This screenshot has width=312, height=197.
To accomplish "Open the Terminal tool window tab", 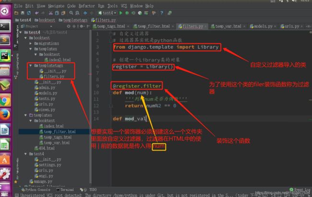I will tap(66, 190).
